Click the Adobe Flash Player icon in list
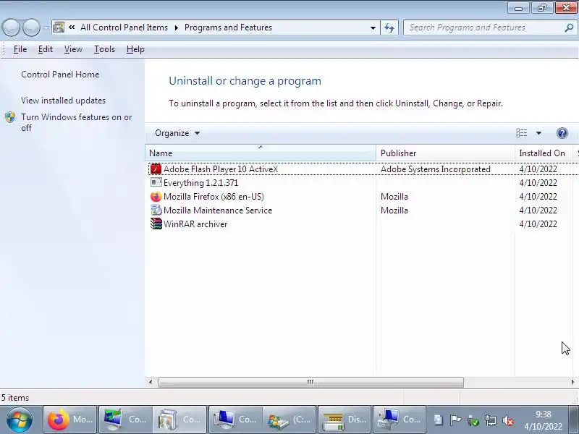 [x=156, y=169]
